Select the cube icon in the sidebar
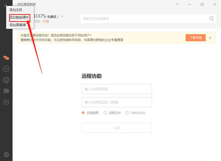Screen dimensions: 221x161 coord(6,102)
